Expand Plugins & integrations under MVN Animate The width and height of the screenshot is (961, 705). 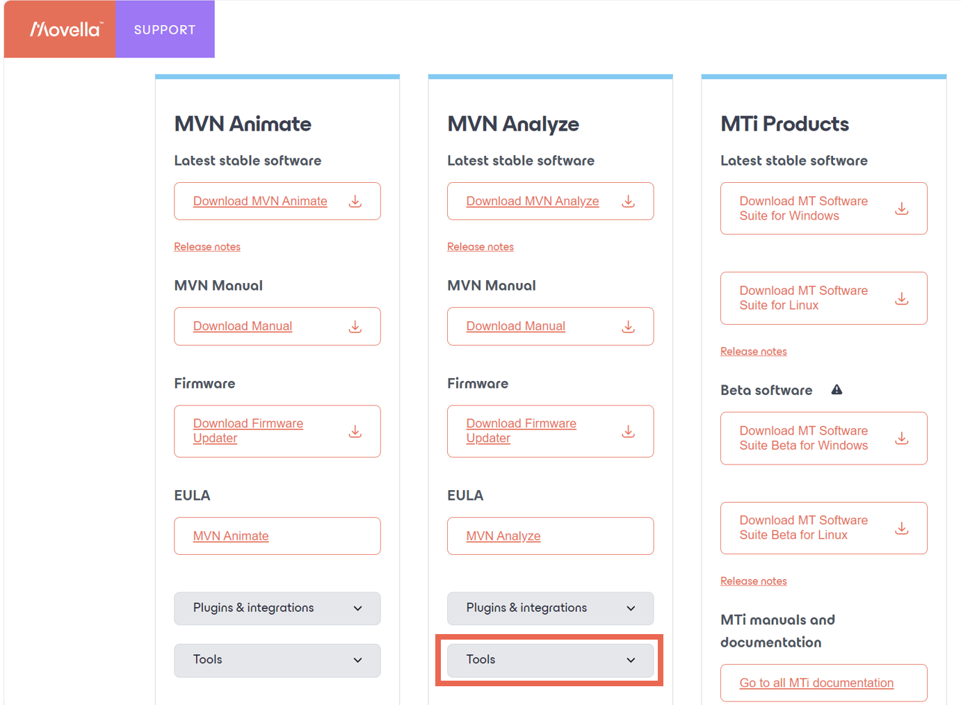(x=277, y=608)
